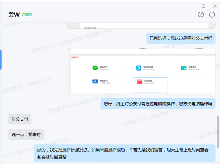
Task: Minimize the chat window
Action: pyautogui.click(x=192, y=6)
